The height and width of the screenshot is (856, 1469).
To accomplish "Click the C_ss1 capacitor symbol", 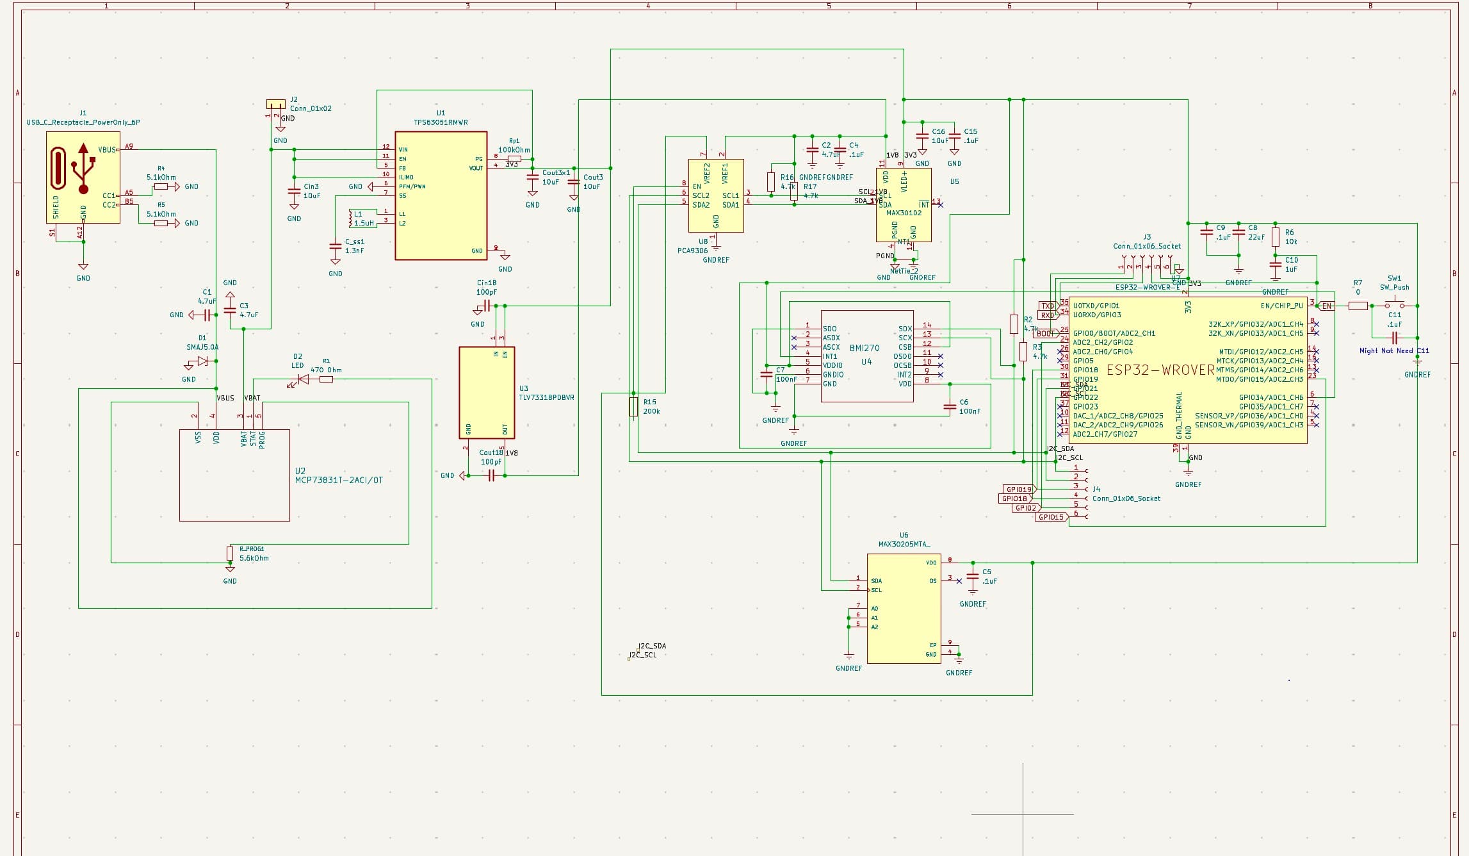I will 335,247.
